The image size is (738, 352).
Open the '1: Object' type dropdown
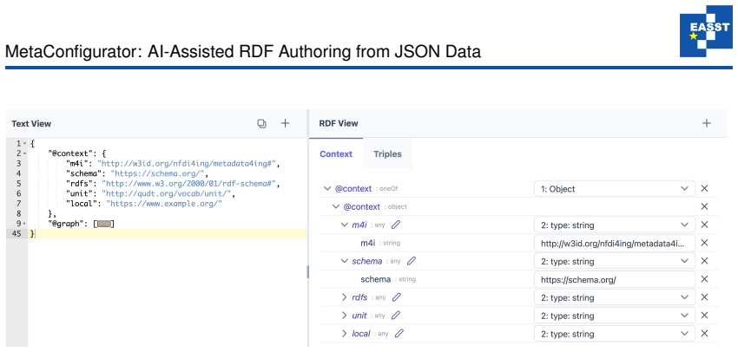(x=615, y=188)
